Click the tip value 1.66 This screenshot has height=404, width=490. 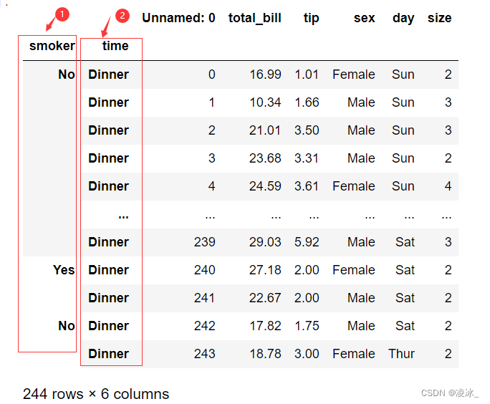tap(307, 102)
